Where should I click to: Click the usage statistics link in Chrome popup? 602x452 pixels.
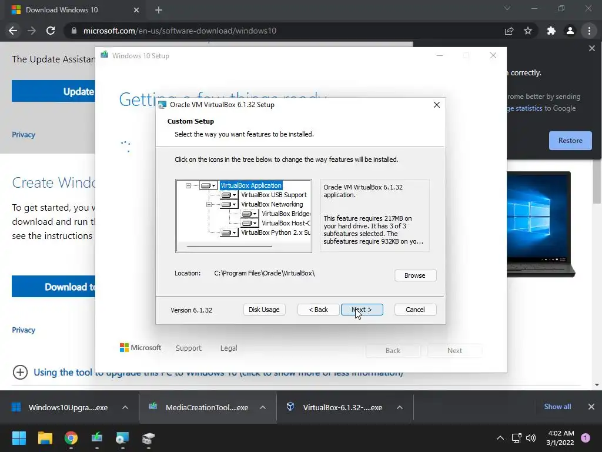click(524, 108)
